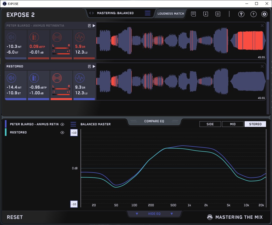Viewport: 272px width, 225px height.
Task: Click the COMPARE EQ panel header
Action: (154, 121)
